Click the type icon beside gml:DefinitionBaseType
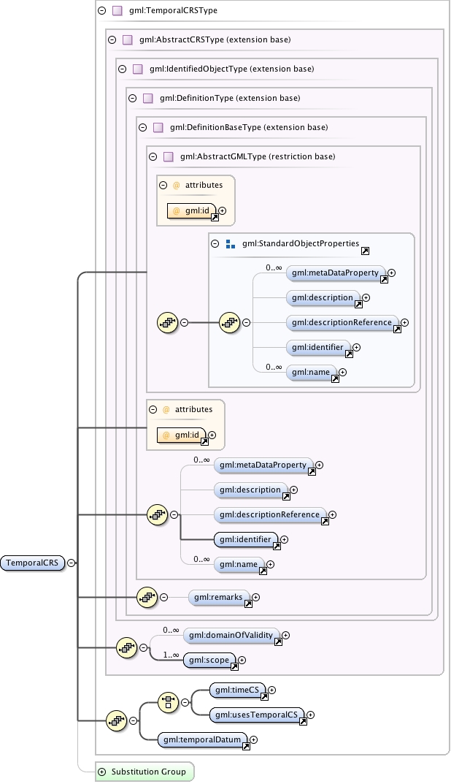The height and width of the screenshot is (784, 451). tap(158, 127)
